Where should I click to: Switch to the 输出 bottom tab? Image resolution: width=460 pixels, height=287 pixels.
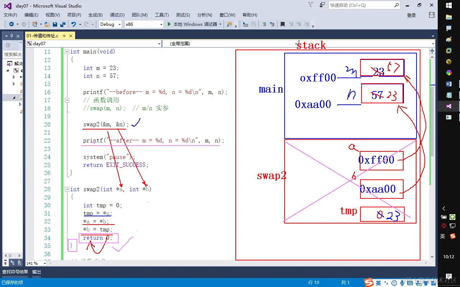point(37,272)
